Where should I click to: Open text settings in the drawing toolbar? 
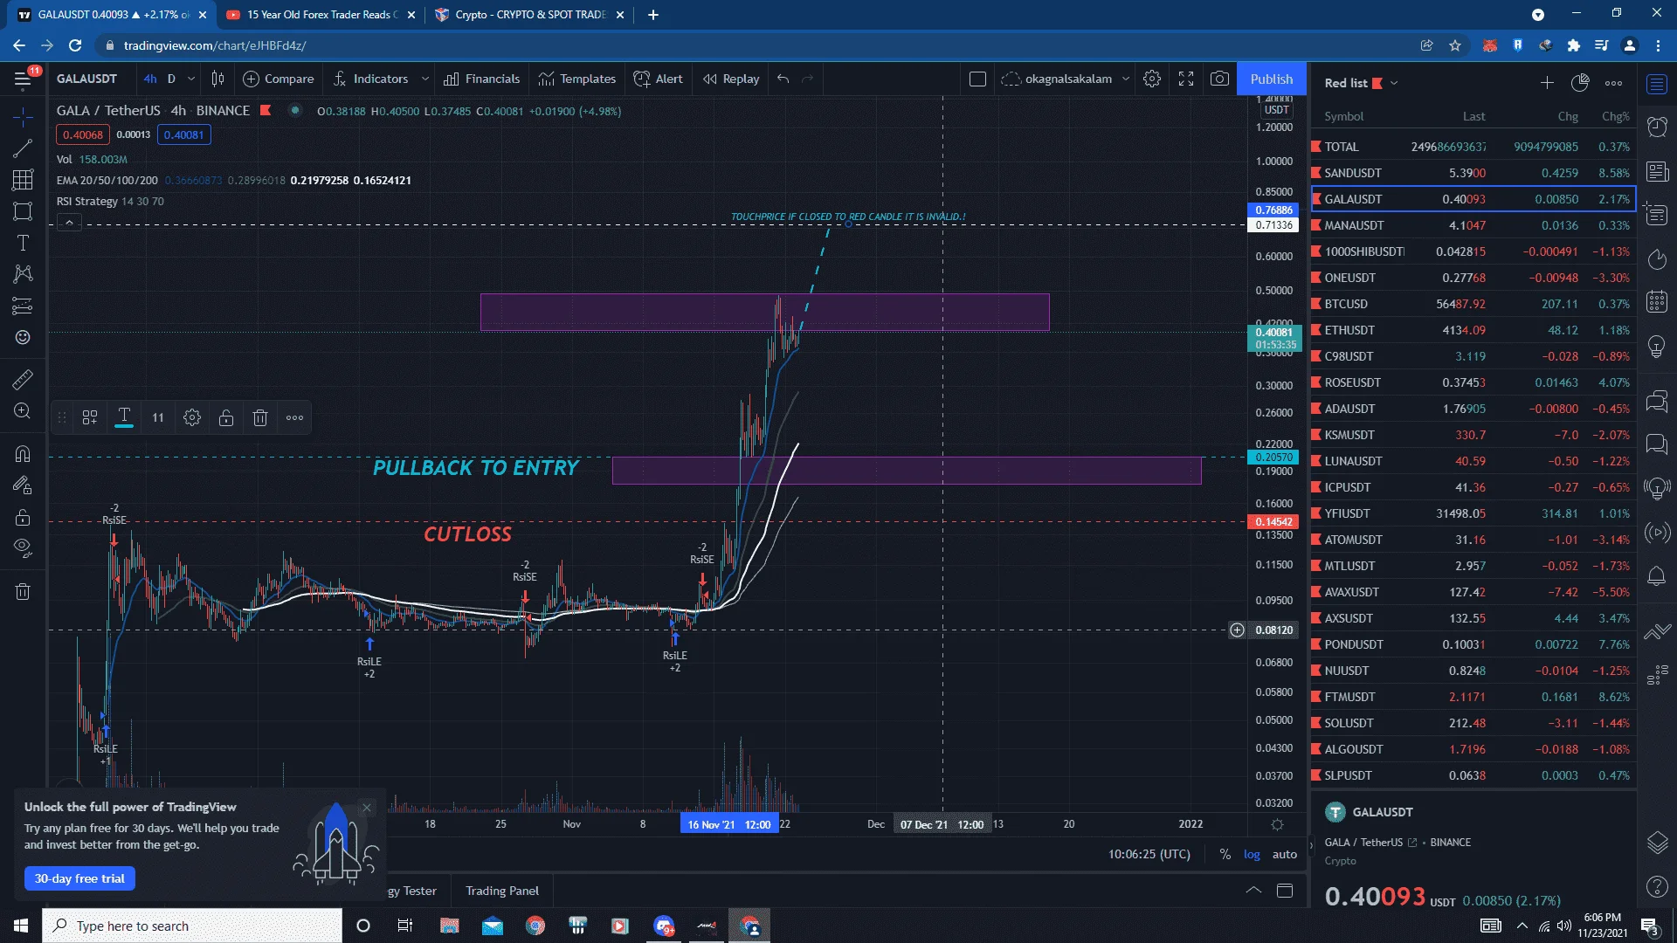click(x=124, y=417)
